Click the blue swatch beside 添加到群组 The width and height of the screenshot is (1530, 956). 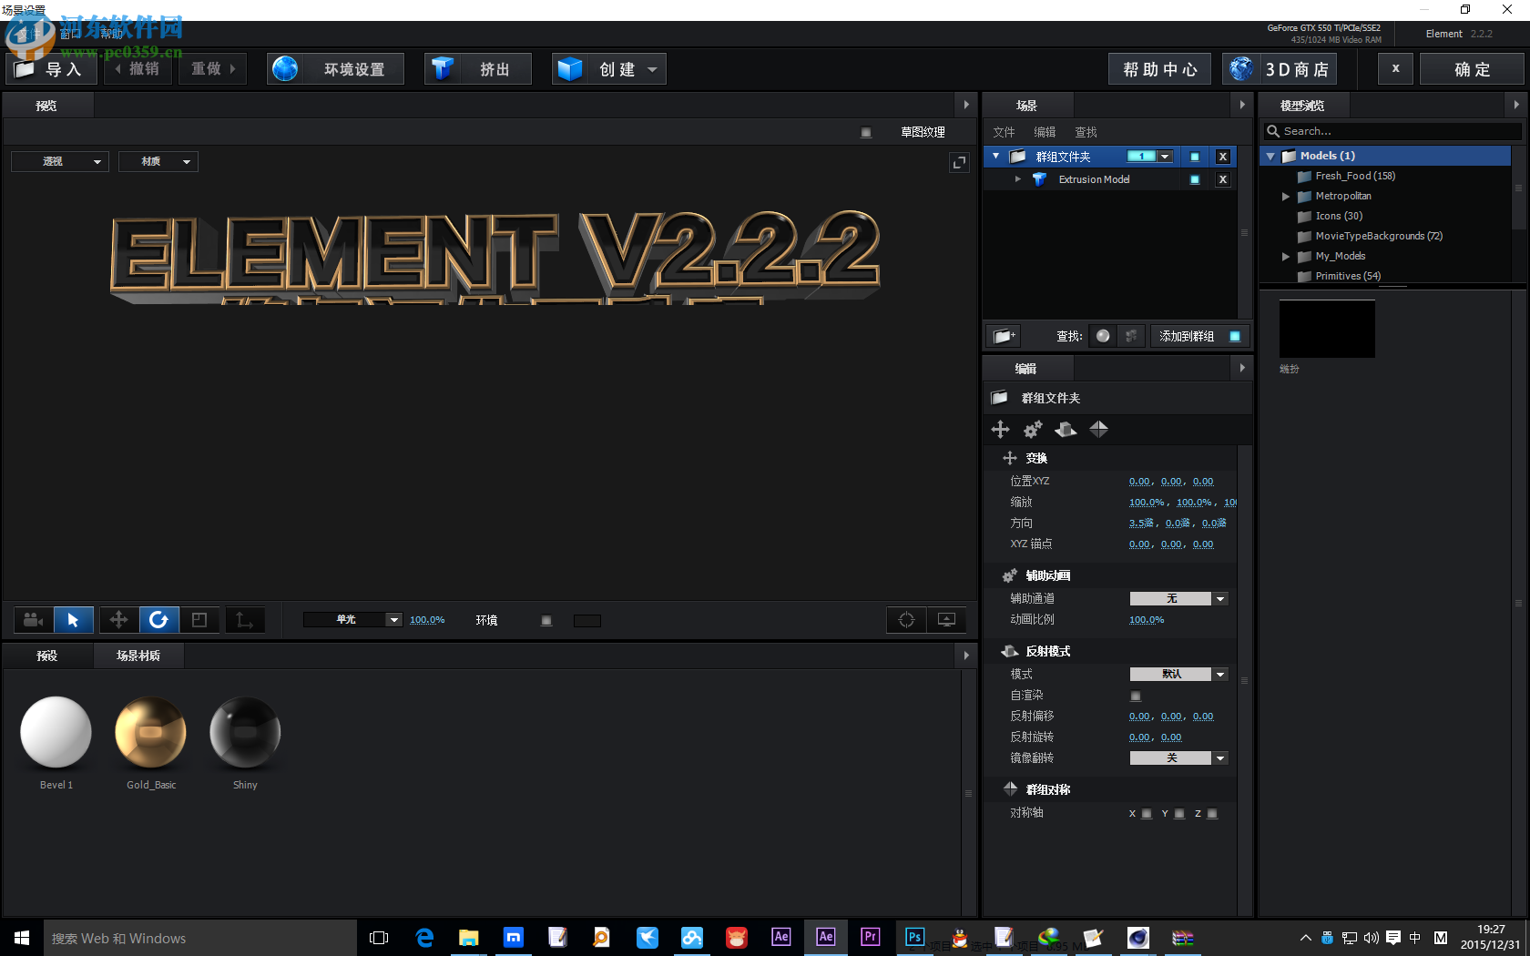pos(1235,336)
